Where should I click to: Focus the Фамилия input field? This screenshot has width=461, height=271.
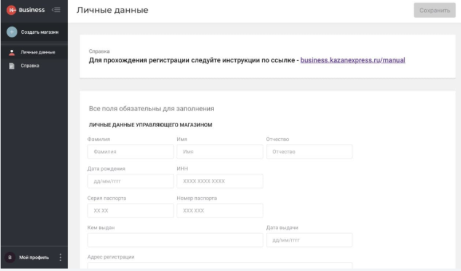pyautogui.click(x=122, y=151)
